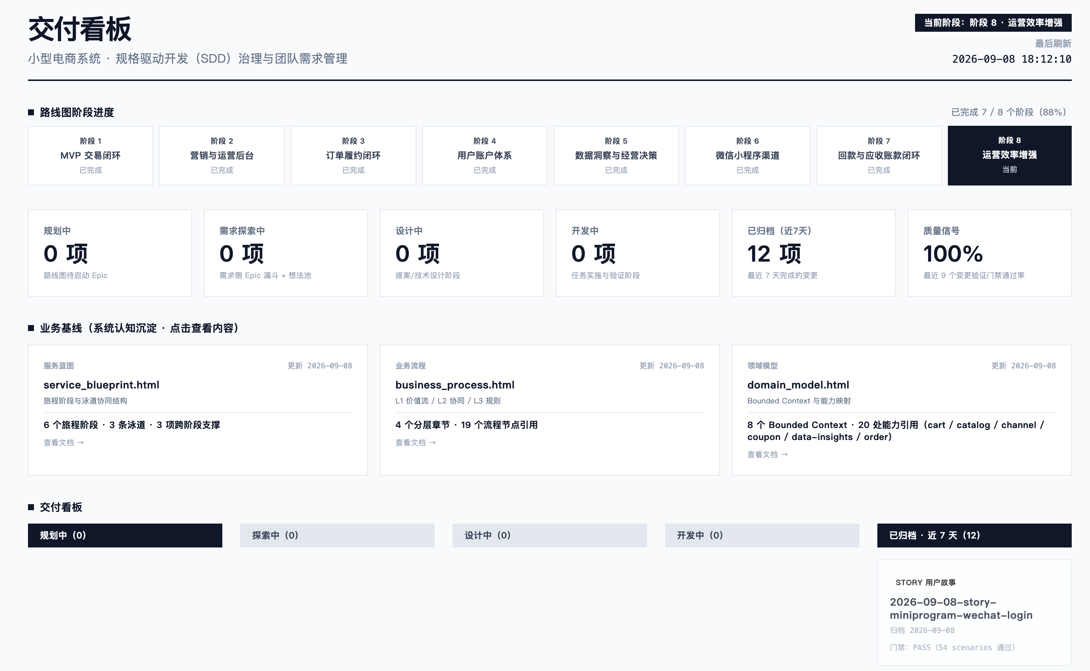Open the 设计中 0 项 stat card
This screenshot has width=1090, height=671.
pyautogui.click(x=462, y=253)
